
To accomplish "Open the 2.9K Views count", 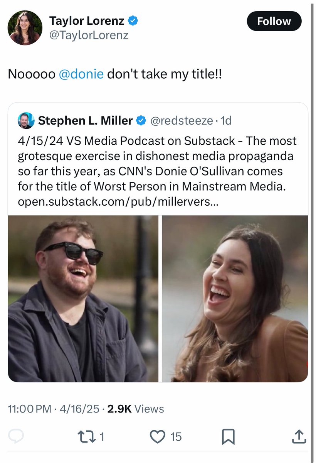I will pos(136,409).
